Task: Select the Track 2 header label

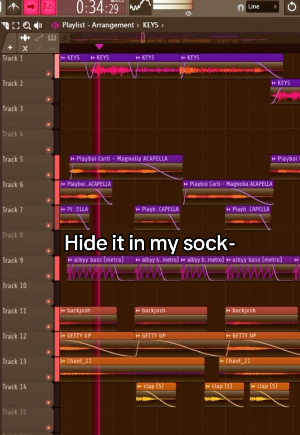Action: click(x=13, y=83)
